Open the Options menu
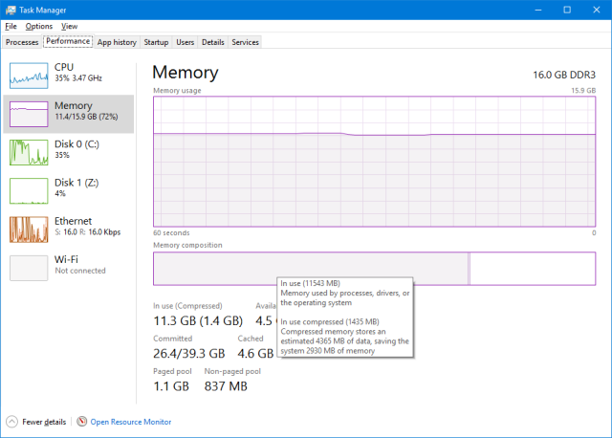Screen dimensions: 612x438 tap(39, 26)
